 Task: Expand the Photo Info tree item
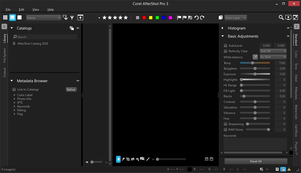14,99
